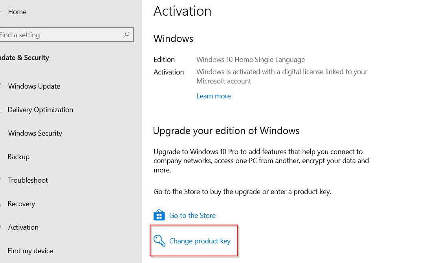Click the Go to the Store link

click(192, 216)
